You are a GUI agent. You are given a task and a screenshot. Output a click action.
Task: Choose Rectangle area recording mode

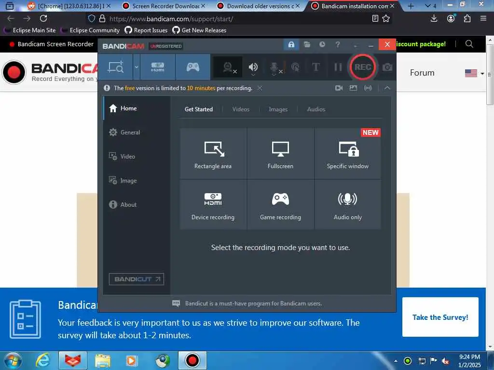pyautogui.click(x=213, y=153)
